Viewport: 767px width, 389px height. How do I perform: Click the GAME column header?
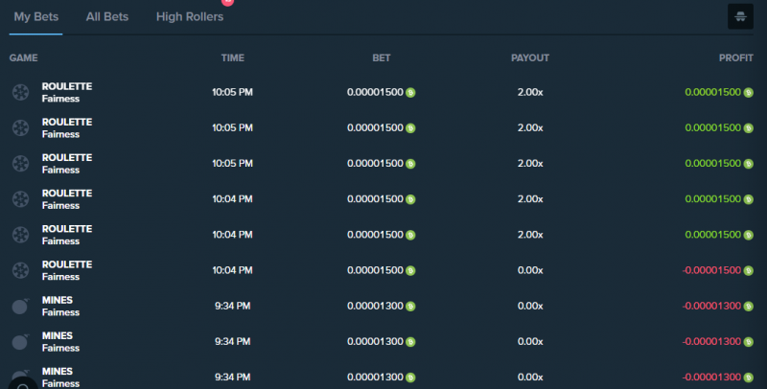23,58
